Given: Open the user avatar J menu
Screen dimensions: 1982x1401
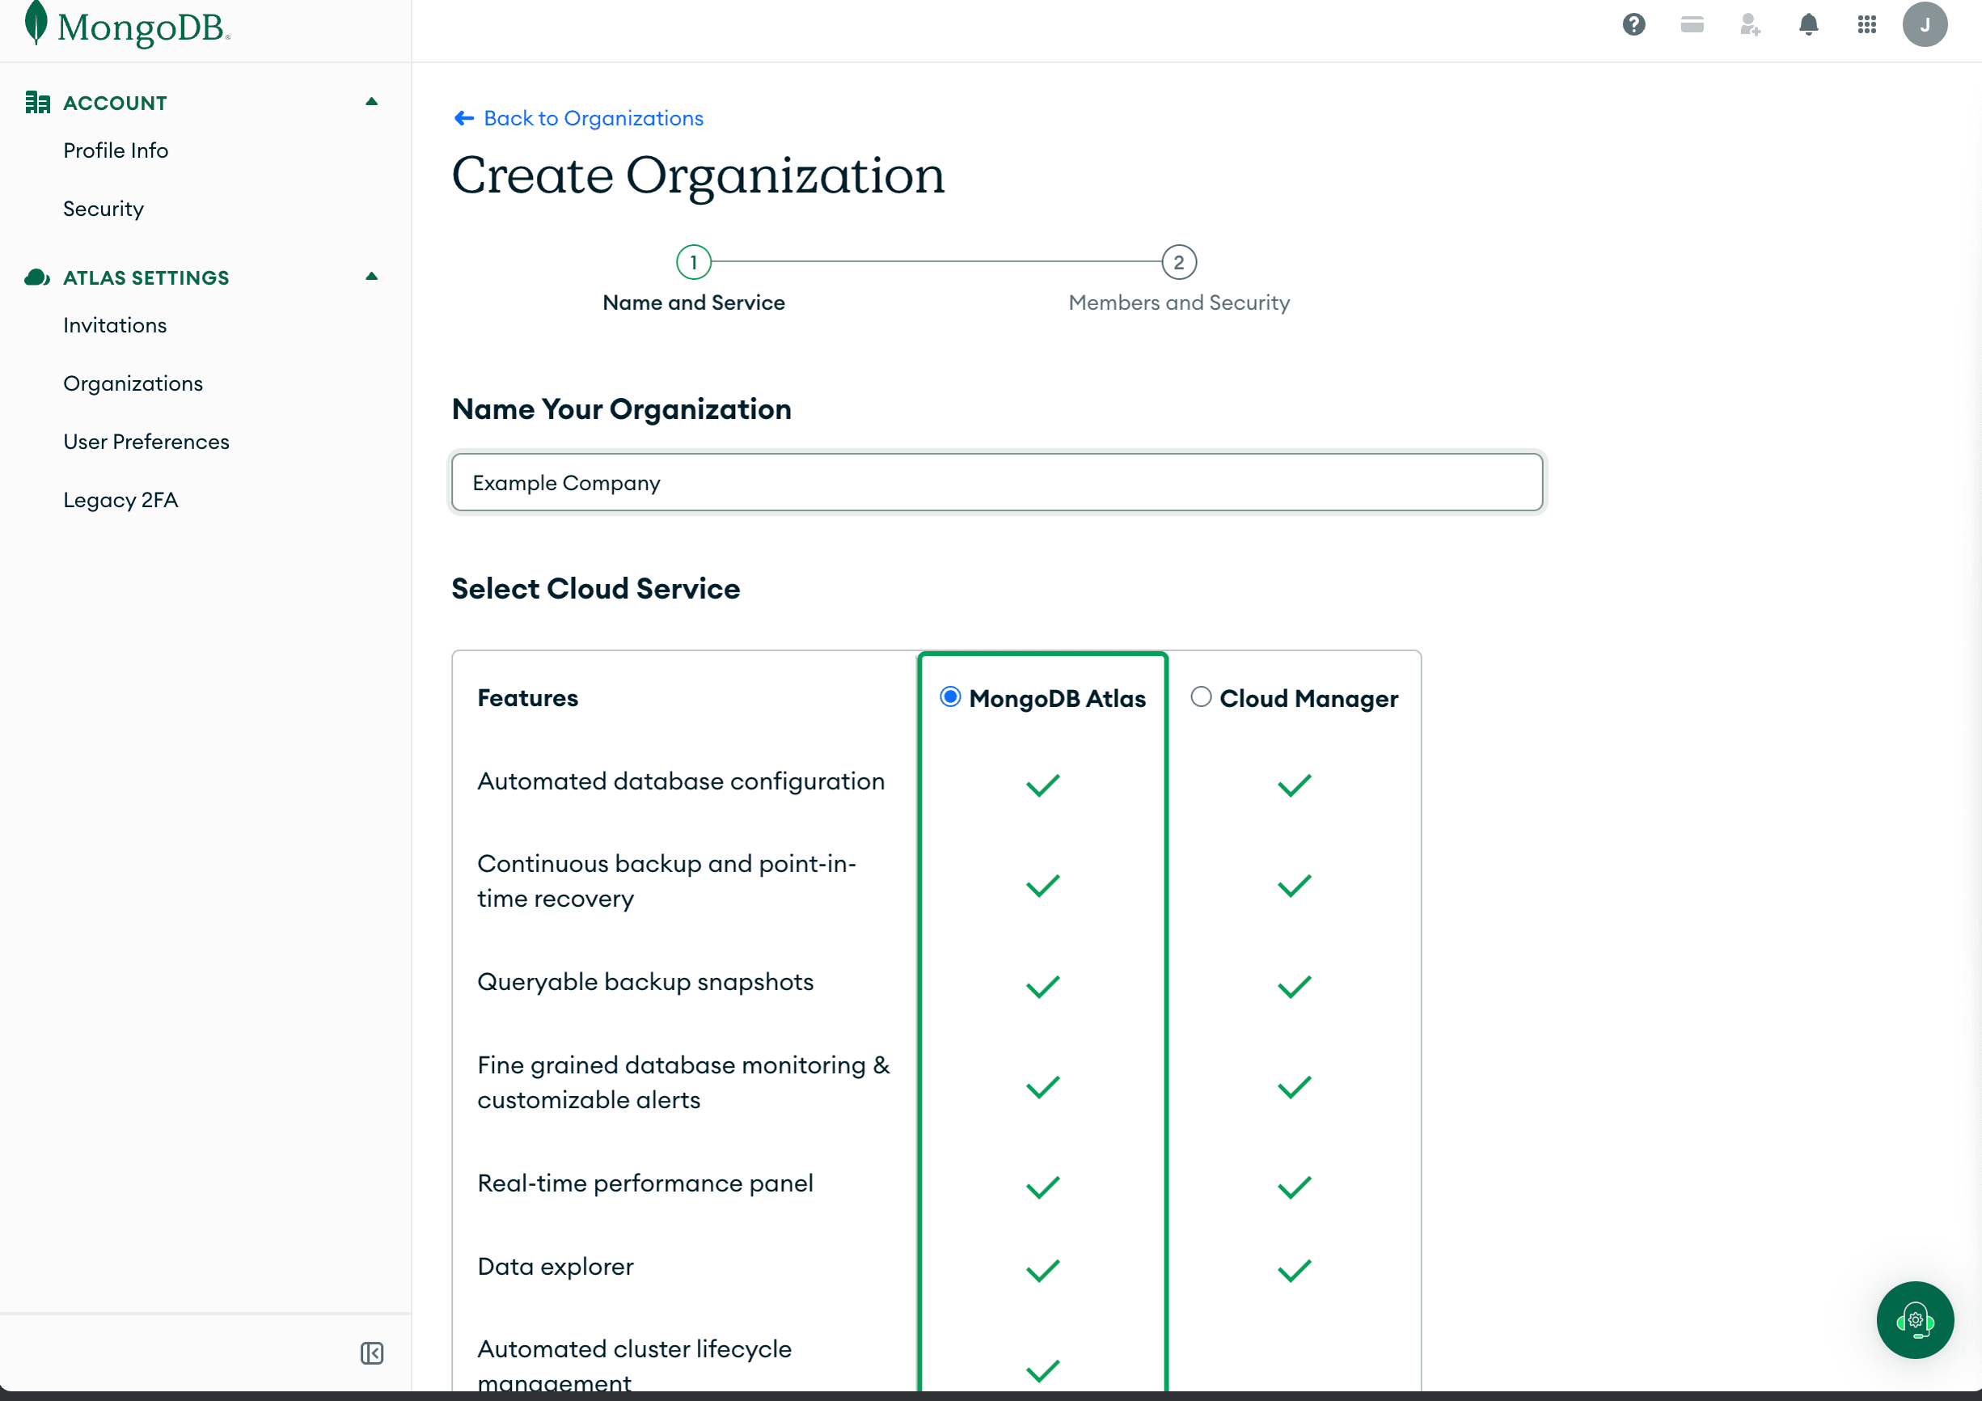Looking at the screenshot, I should click(x=1924, y=24).
